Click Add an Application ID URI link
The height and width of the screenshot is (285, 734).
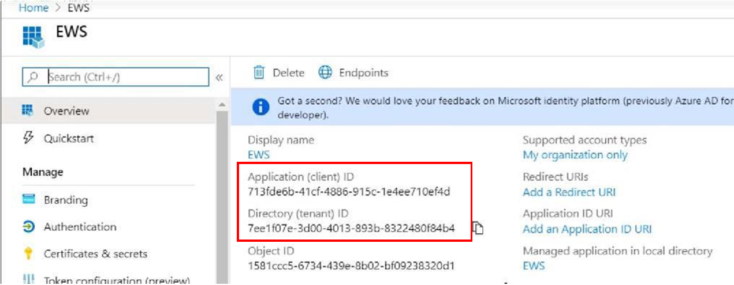click(587, 229)
